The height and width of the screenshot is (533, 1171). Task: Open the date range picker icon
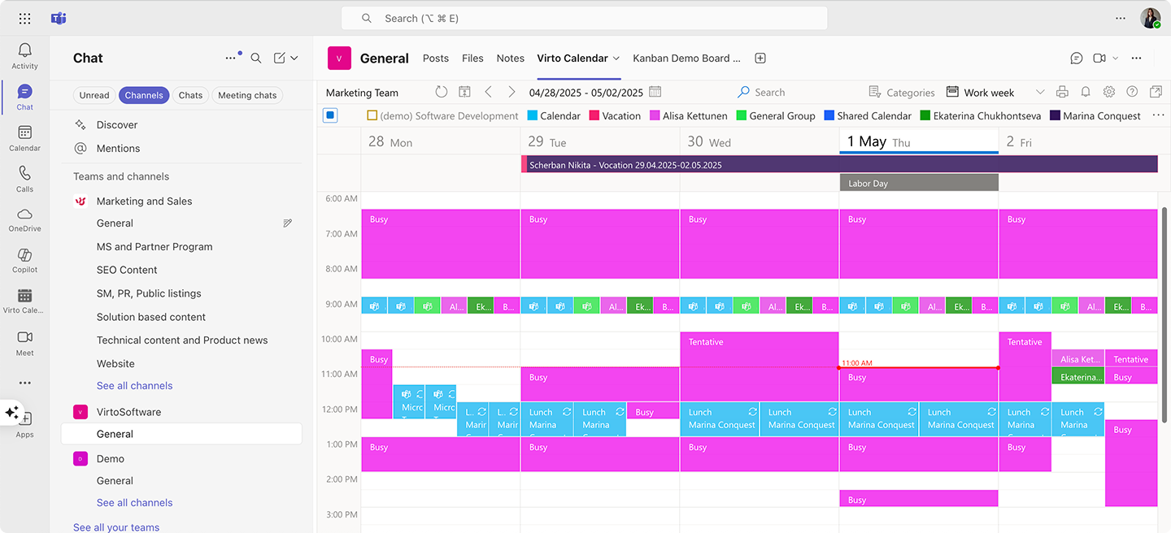pyautogui.click(x=655, y=92)
